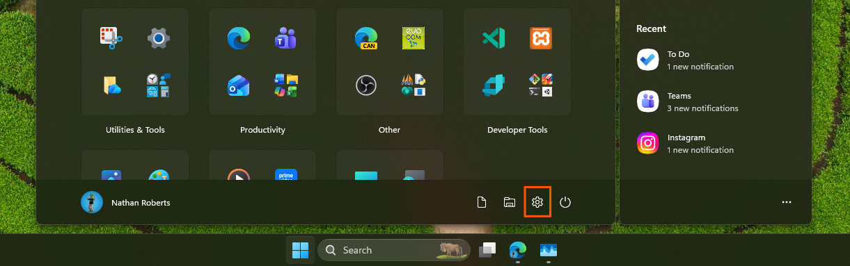
Task: Click the Teams icon in Recent
Action: click(648, 101)
